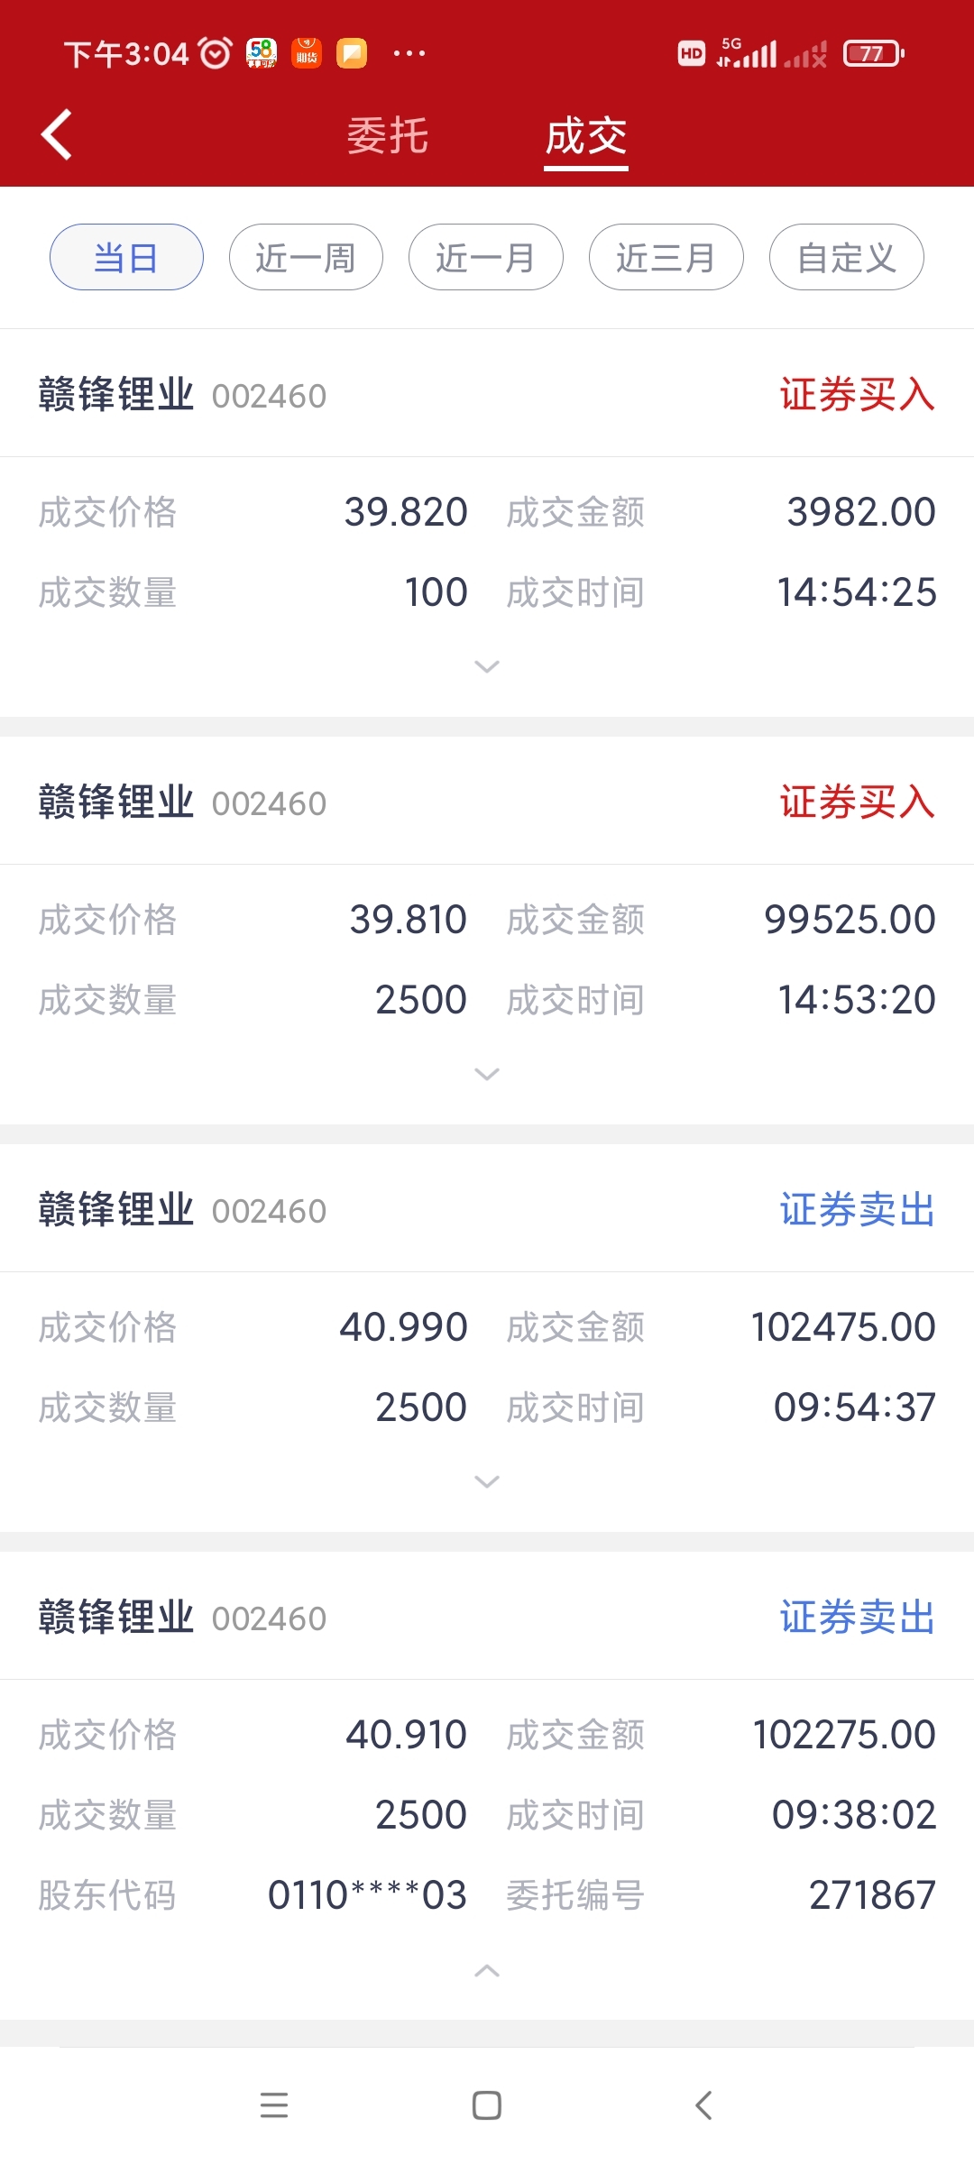Select the 近一月 date filter

click(486, 257)
